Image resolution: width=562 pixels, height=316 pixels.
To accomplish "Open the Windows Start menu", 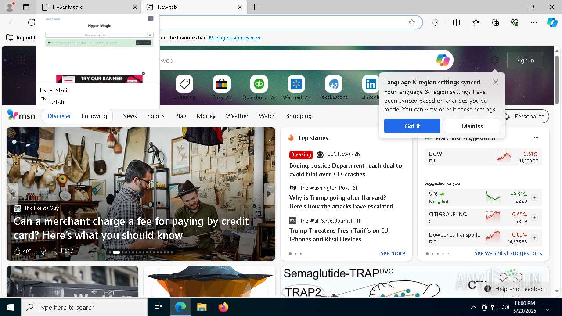I will (11, 307).
